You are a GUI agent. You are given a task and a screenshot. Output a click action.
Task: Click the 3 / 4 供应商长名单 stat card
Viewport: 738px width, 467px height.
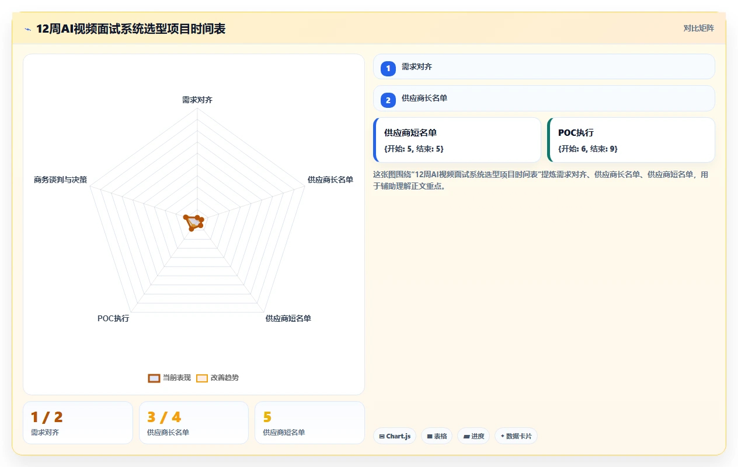click(x=194, y=423)
